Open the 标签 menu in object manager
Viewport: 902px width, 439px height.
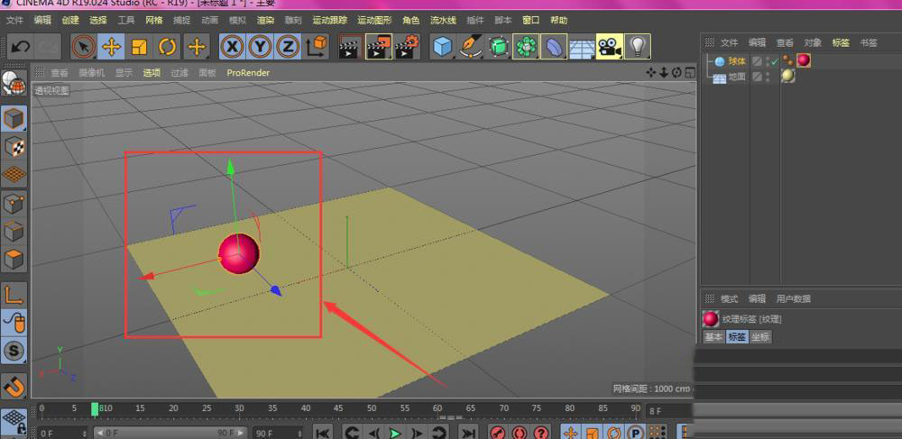click(x=841, y=42)
